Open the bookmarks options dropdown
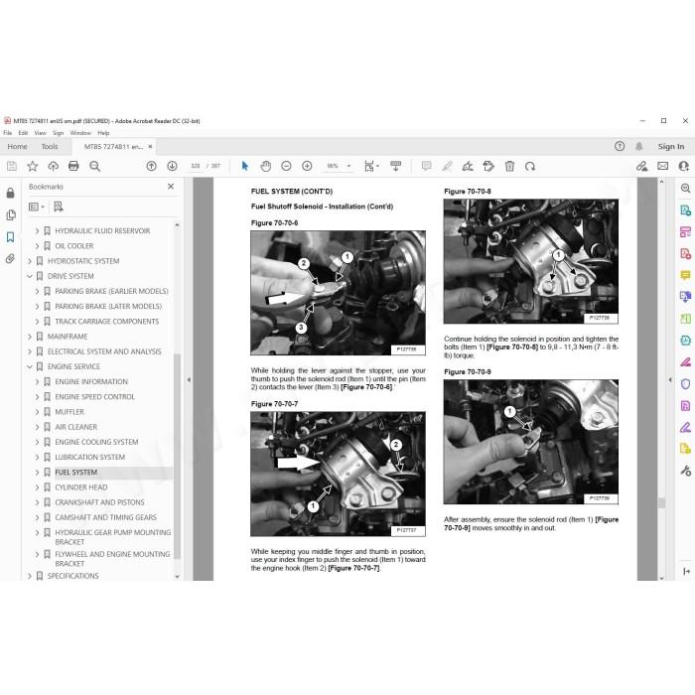 click(x=37, y=207)
